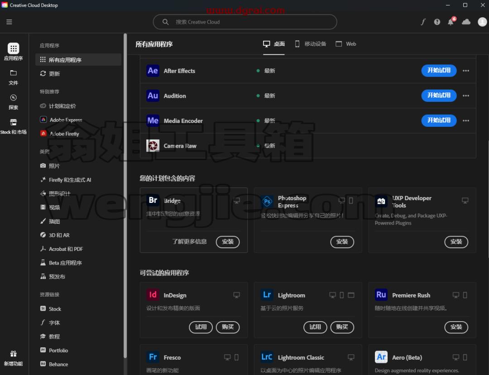
Task: Switch to the 移动设备 tab
Action: tap(311, 44)
